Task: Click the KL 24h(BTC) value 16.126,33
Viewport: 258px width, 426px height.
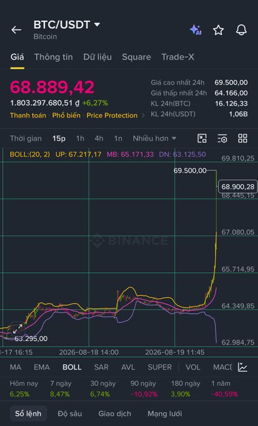Action: [231, 104]
